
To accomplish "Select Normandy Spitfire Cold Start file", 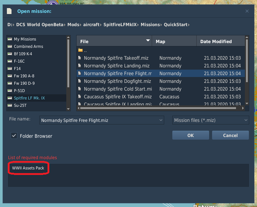I will pyautogui.click(x=161, y=89).
